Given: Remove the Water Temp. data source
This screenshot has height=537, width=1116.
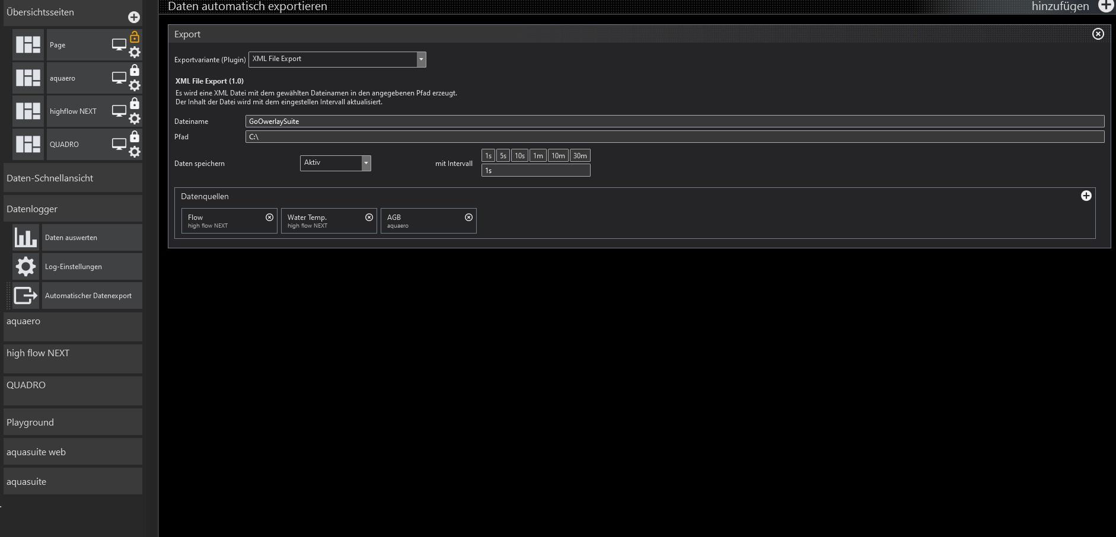Looking at the screenshot, I should click(x=369, y=218).
